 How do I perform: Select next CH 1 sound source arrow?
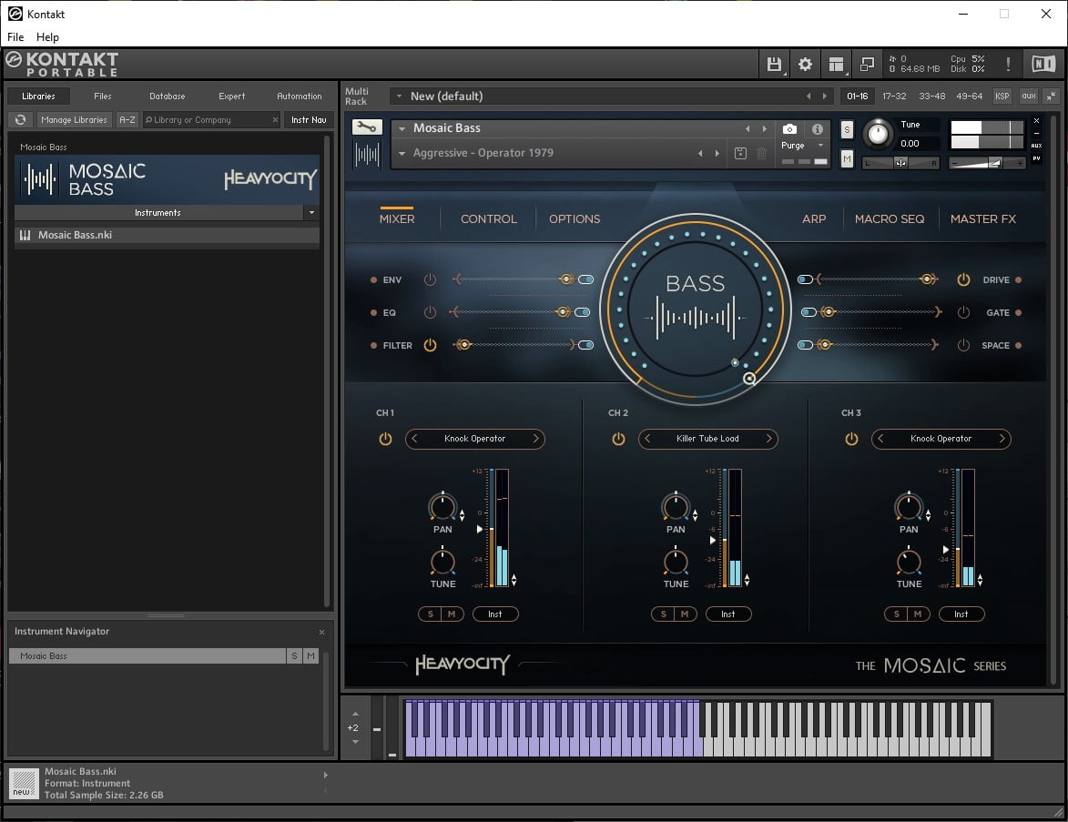pos(536,439)
